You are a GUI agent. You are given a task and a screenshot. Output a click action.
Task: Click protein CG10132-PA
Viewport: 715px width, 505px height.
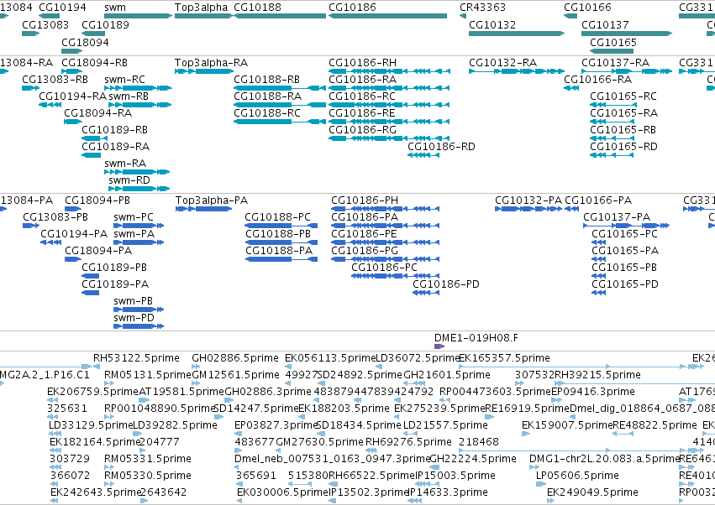[x=528, y=209]
